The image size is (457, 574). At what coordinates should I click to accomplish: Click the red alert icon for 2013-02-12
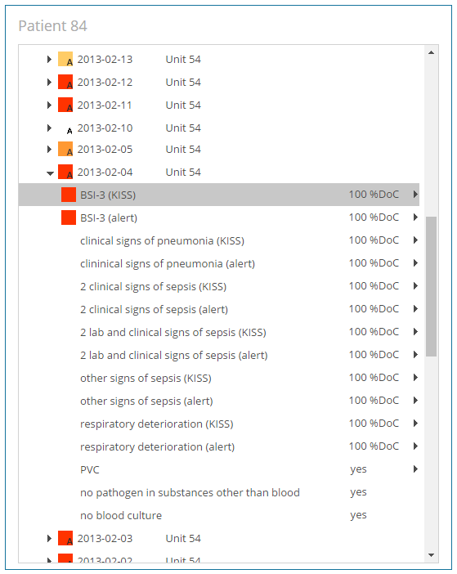coord(65,82)
